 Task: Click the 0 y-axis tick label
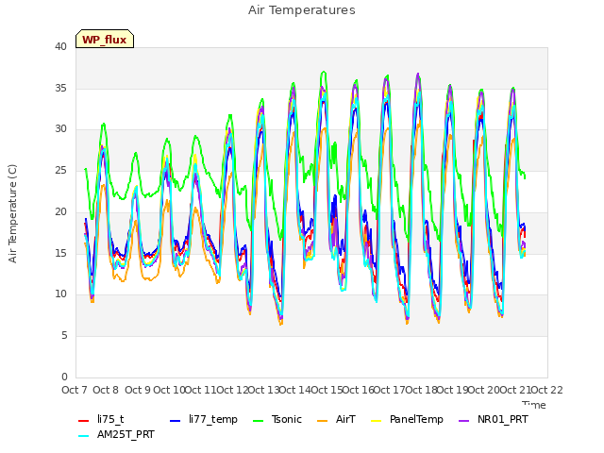(x=64, y=377)
